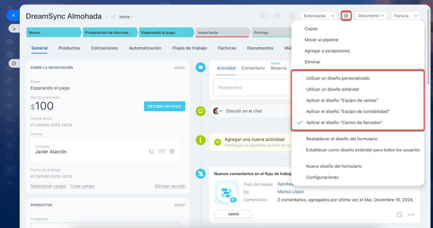Select the checked "Centro de llamadas" layout

[344, 122]
